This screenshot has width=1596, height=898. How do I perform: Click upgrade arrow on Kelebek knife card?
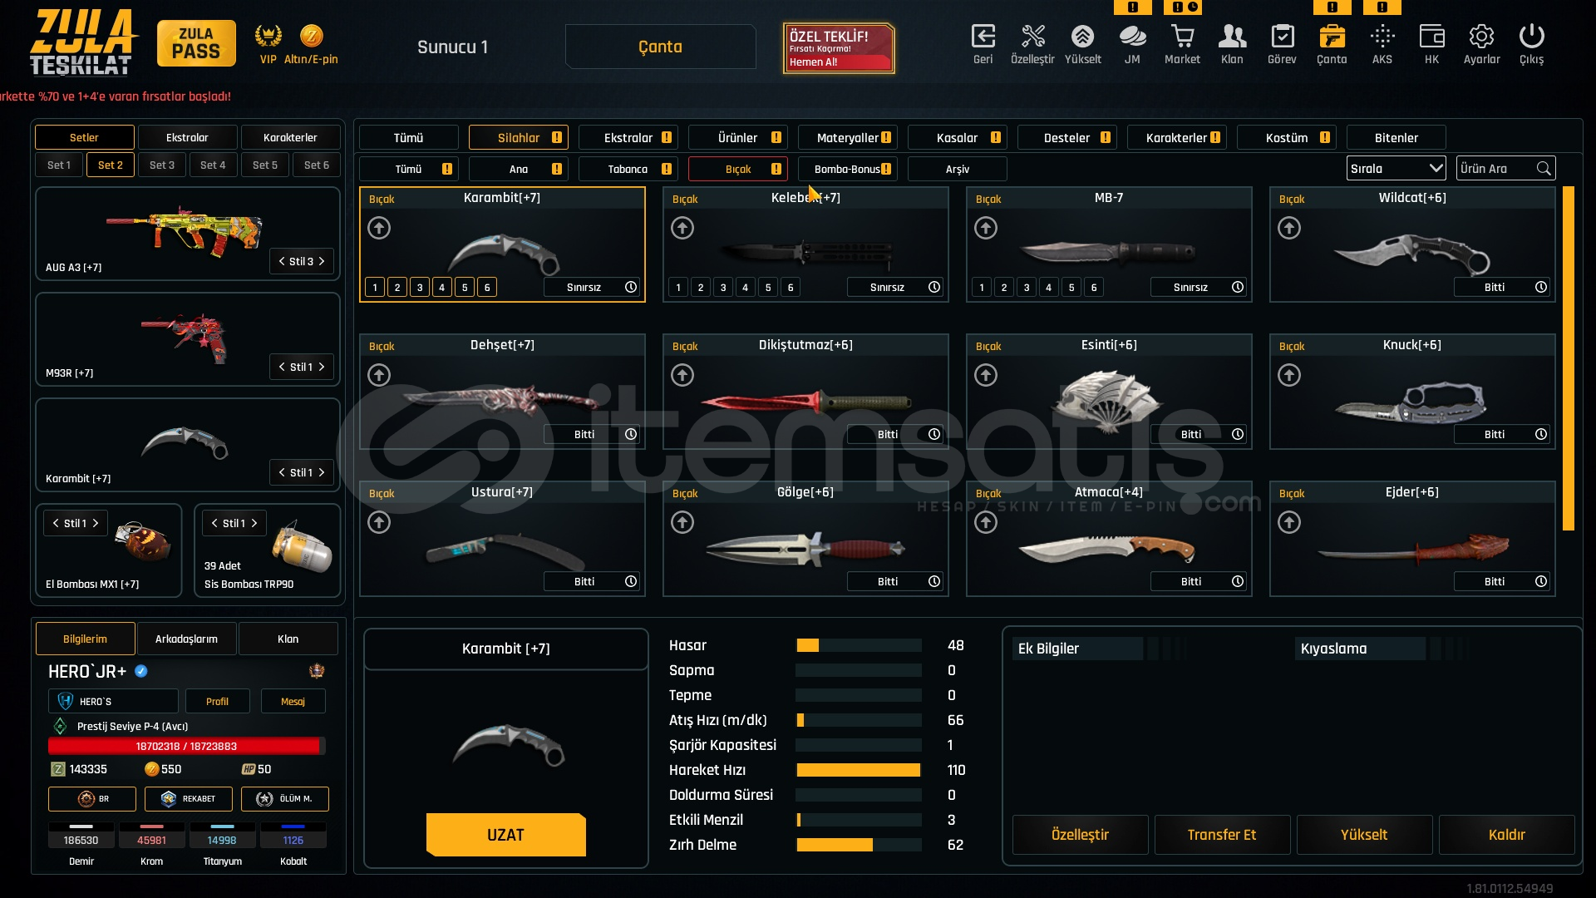pos(682,228)
